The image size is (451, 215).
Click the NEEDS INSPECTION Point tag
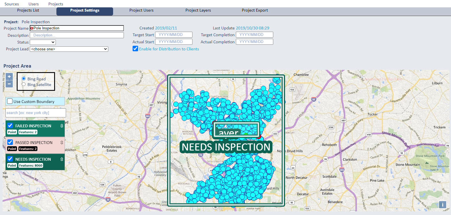click(x=12, y=165)
